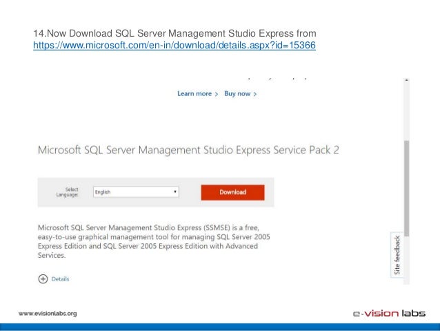Open the Select Language dropdown showing English
The height and width of the screenshot is (331, 440).
136,192
